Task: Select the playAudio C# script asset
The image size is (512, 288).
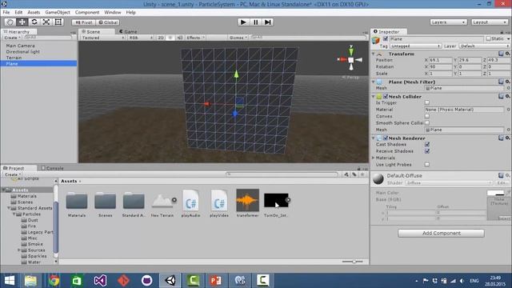Action: [x=190, y=203]
